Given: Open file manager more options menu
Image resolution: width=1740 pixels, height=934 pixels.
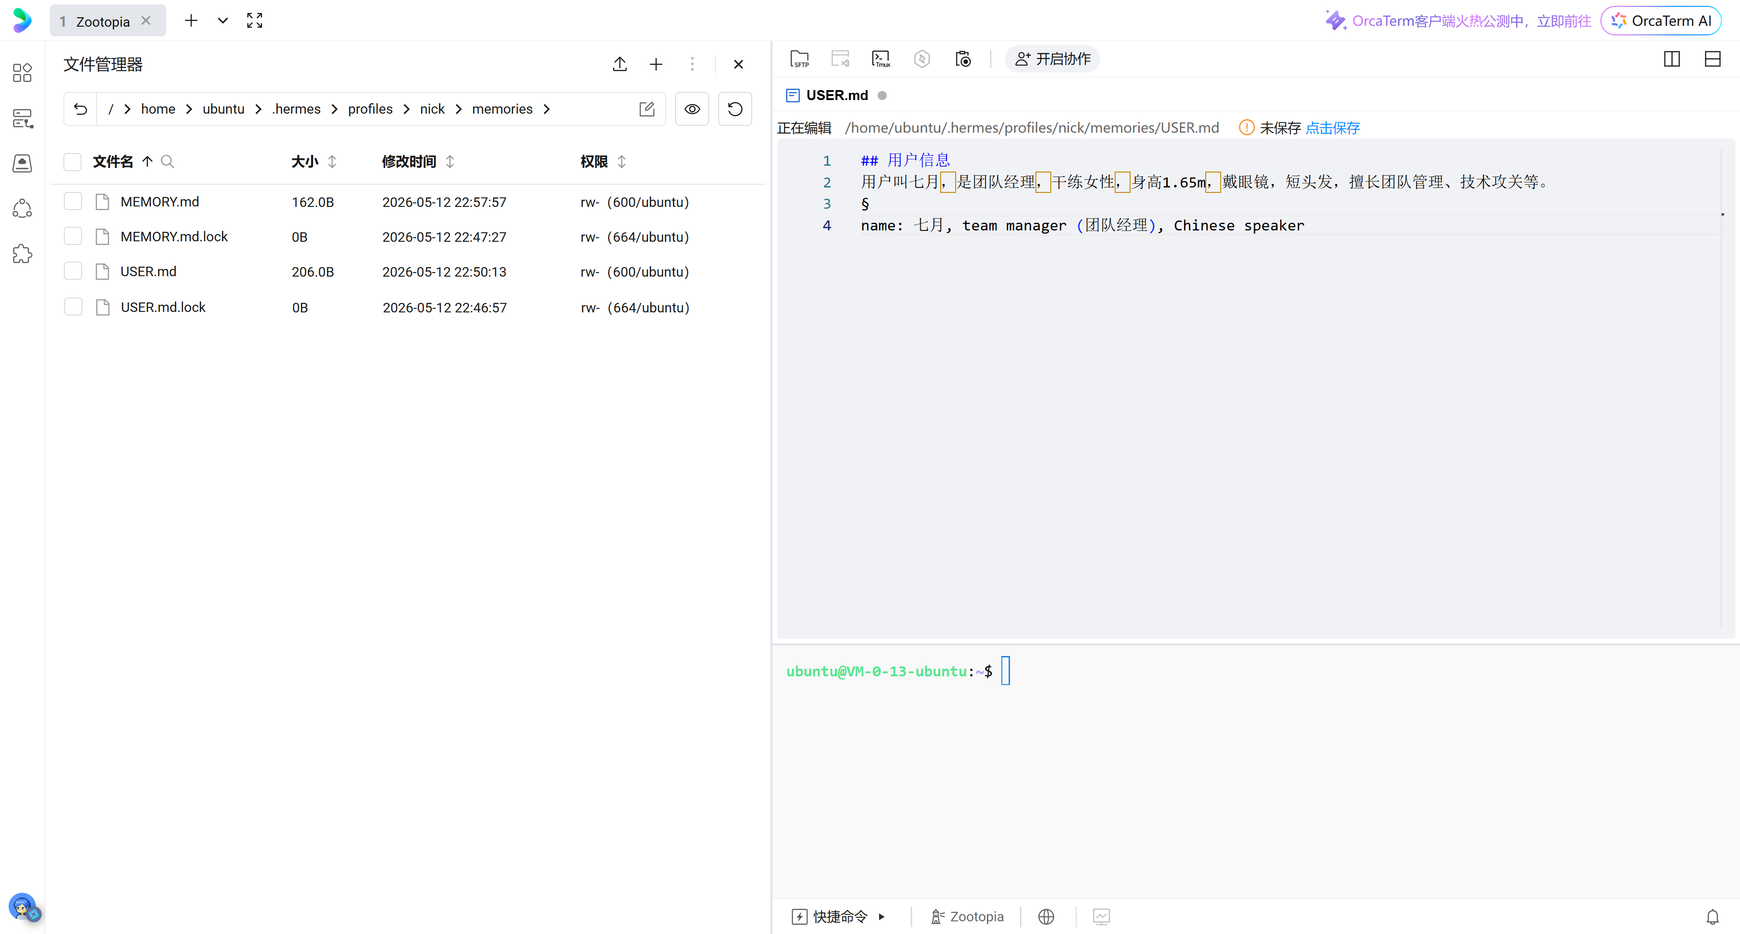Looking at the screenshot, I should click(692, 64).
